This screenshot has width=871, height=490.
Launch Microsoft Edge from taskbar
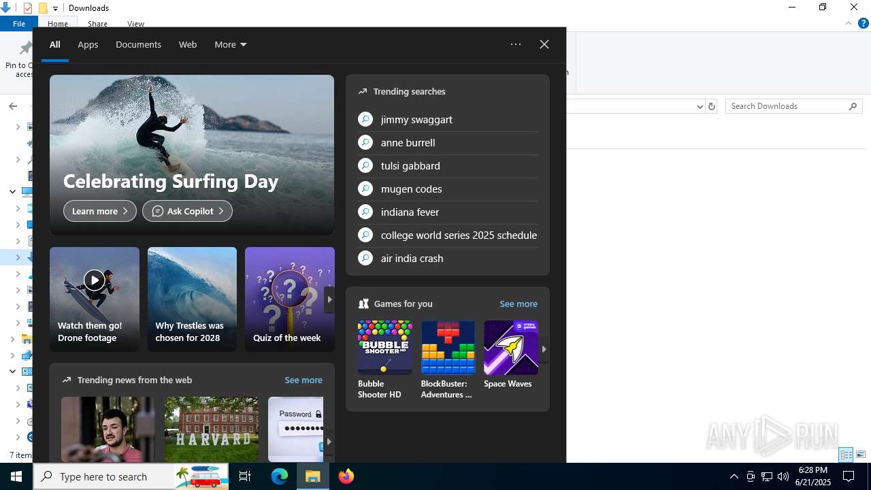click(x=280, y=476)
